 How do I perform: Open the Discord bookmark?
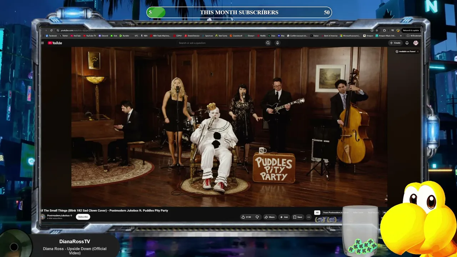104,36
